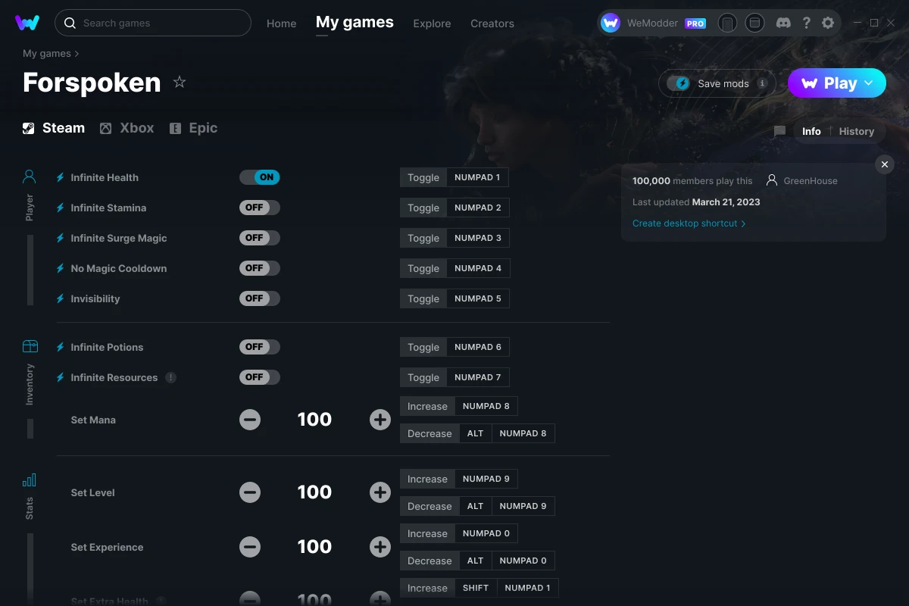Open the Explore tab
Image resolution: width=909 pixels, height=606 pixels.
click(432, 23)
